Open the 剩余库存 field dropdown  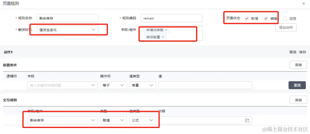pos(63,120)
